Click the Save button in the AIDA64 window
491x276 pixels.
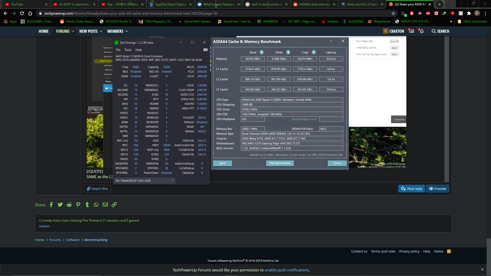coord(222,163)
